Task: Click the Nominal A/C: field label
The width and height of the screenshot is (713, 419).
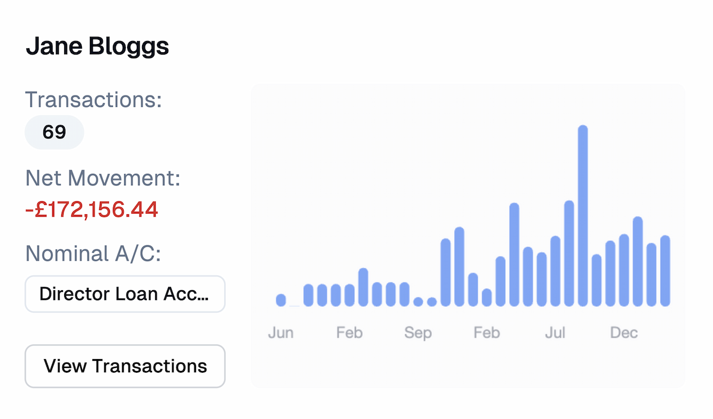Action: (93, 254)
